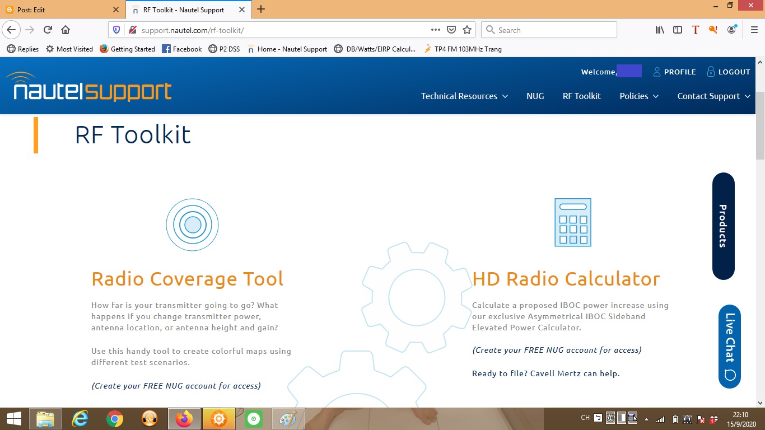
Task: Click the tracking protection shield icon
Action: click(116, 30)
